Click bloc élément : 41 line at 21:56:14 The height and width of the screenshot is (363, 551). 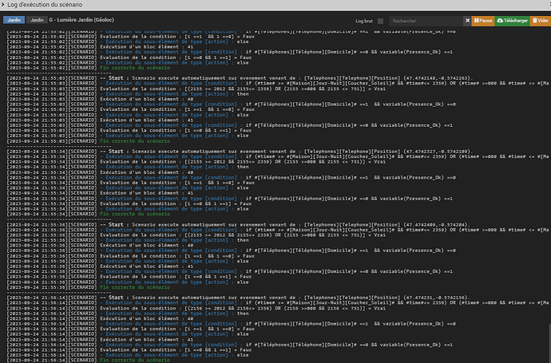click(x=100, y=340)
